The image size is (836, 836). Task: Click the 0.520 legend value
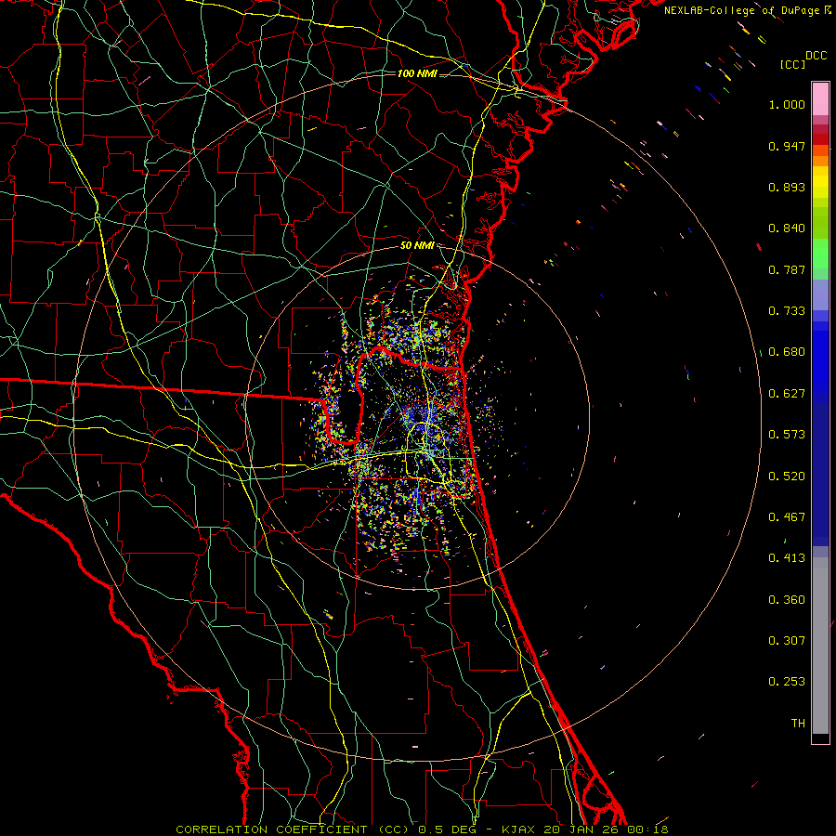[787, 477]
